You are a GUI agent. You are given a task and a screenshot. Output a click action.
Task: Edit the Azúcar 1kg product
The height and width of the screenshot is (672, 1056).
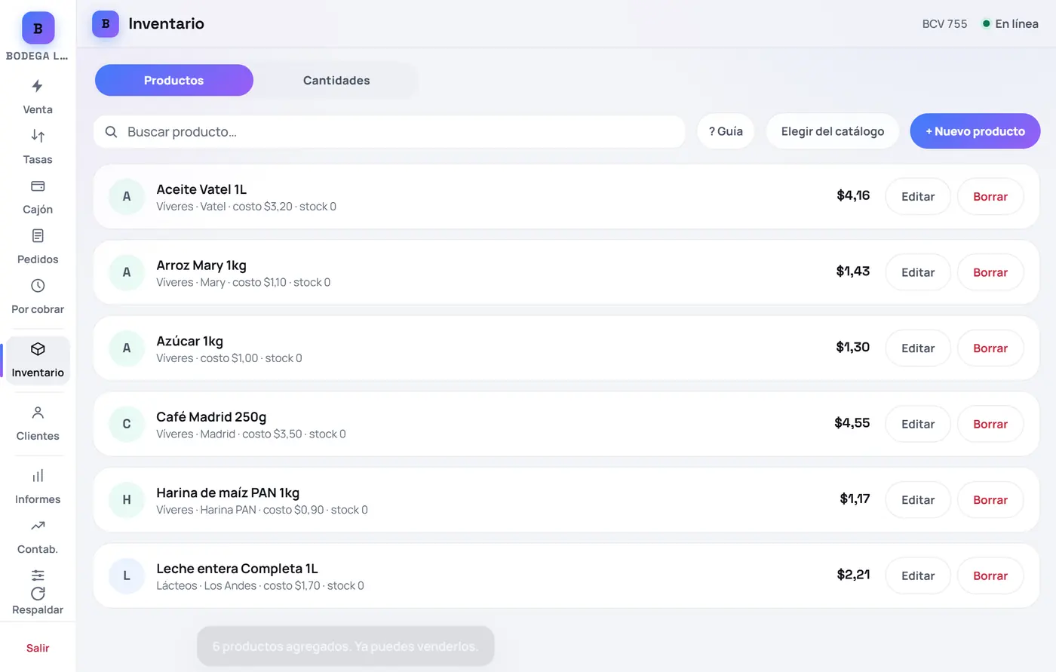point(918,348)
